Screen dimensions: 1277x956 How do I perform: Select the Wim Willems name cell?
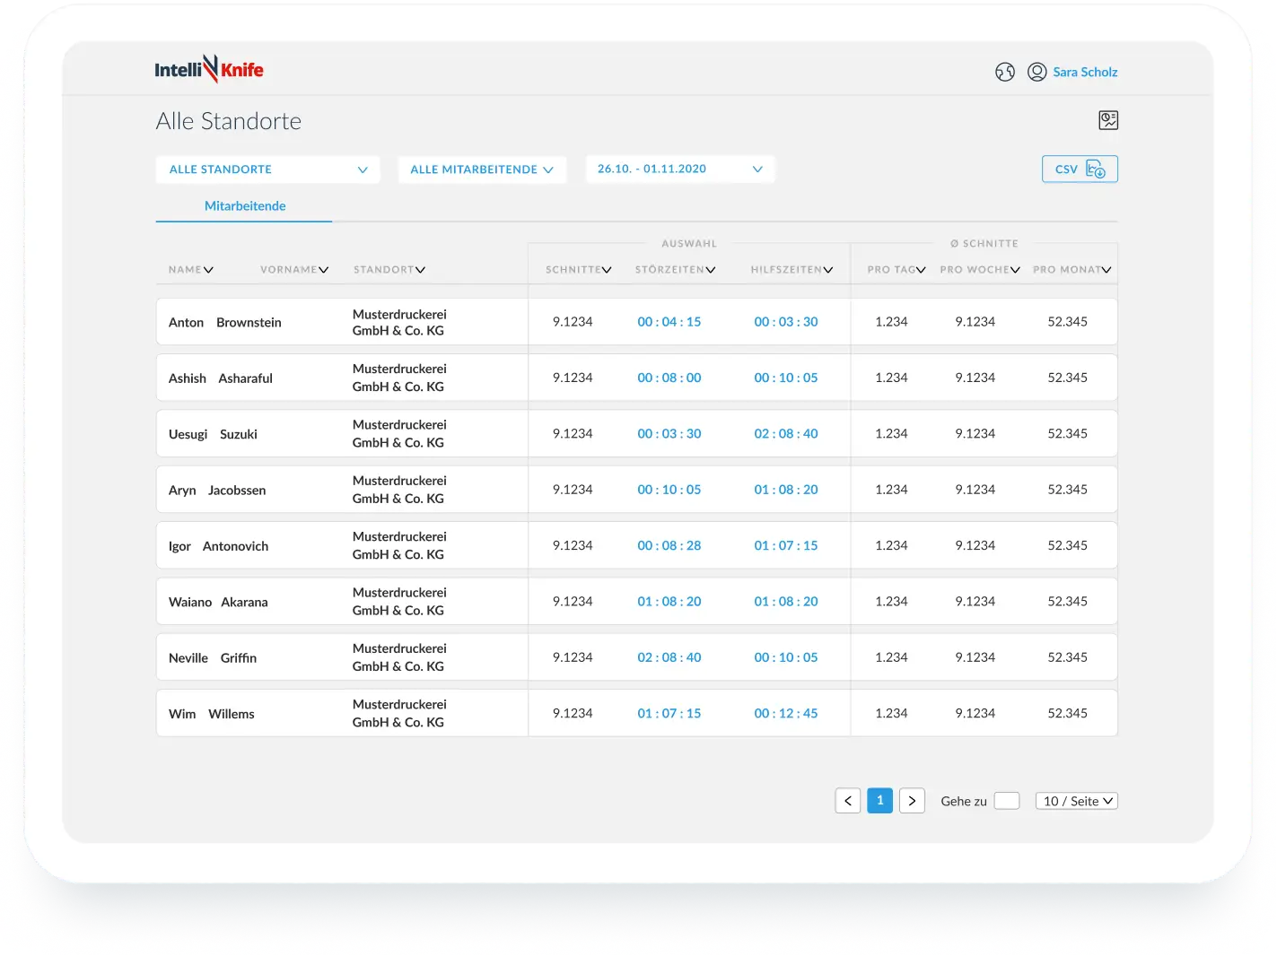pos(212,714)
